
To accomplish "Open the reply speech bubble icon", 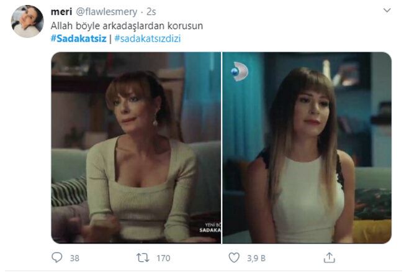I will (56, 257).
